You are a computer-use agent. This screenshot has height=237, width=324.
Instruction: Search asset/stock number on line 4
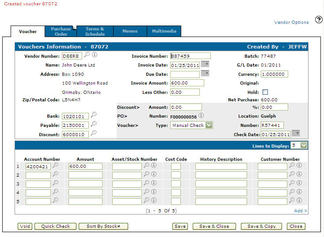pyautogui.click(x=146, y=192)
